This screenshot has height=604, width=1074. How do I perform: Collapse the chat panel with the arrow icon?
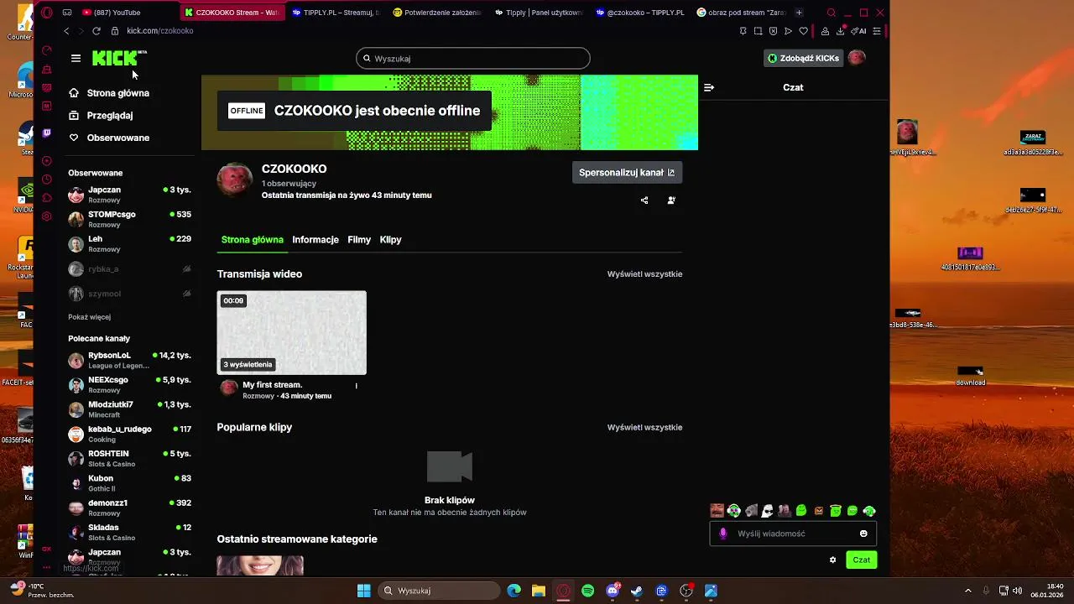click(709, 87)
